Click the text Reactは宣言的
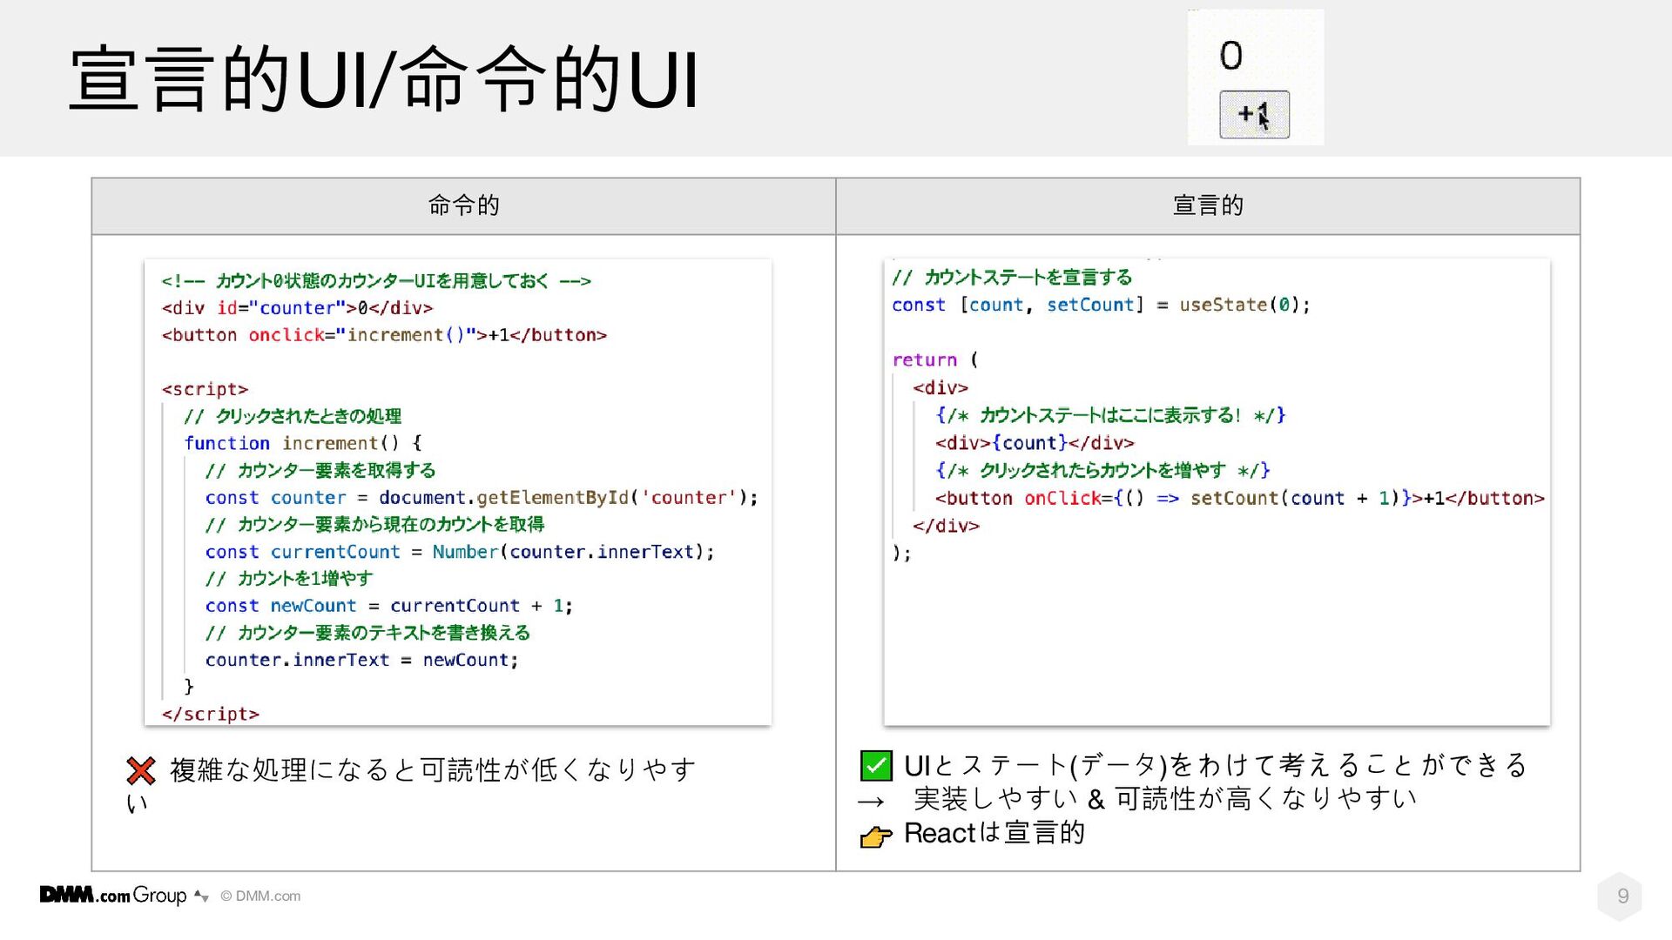This screenshot has width=1672, height=940. coord(994,833)
